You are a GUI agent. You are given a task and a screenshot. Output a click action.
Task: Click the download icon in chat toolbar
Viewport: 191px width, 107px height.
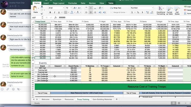point(13,89)
